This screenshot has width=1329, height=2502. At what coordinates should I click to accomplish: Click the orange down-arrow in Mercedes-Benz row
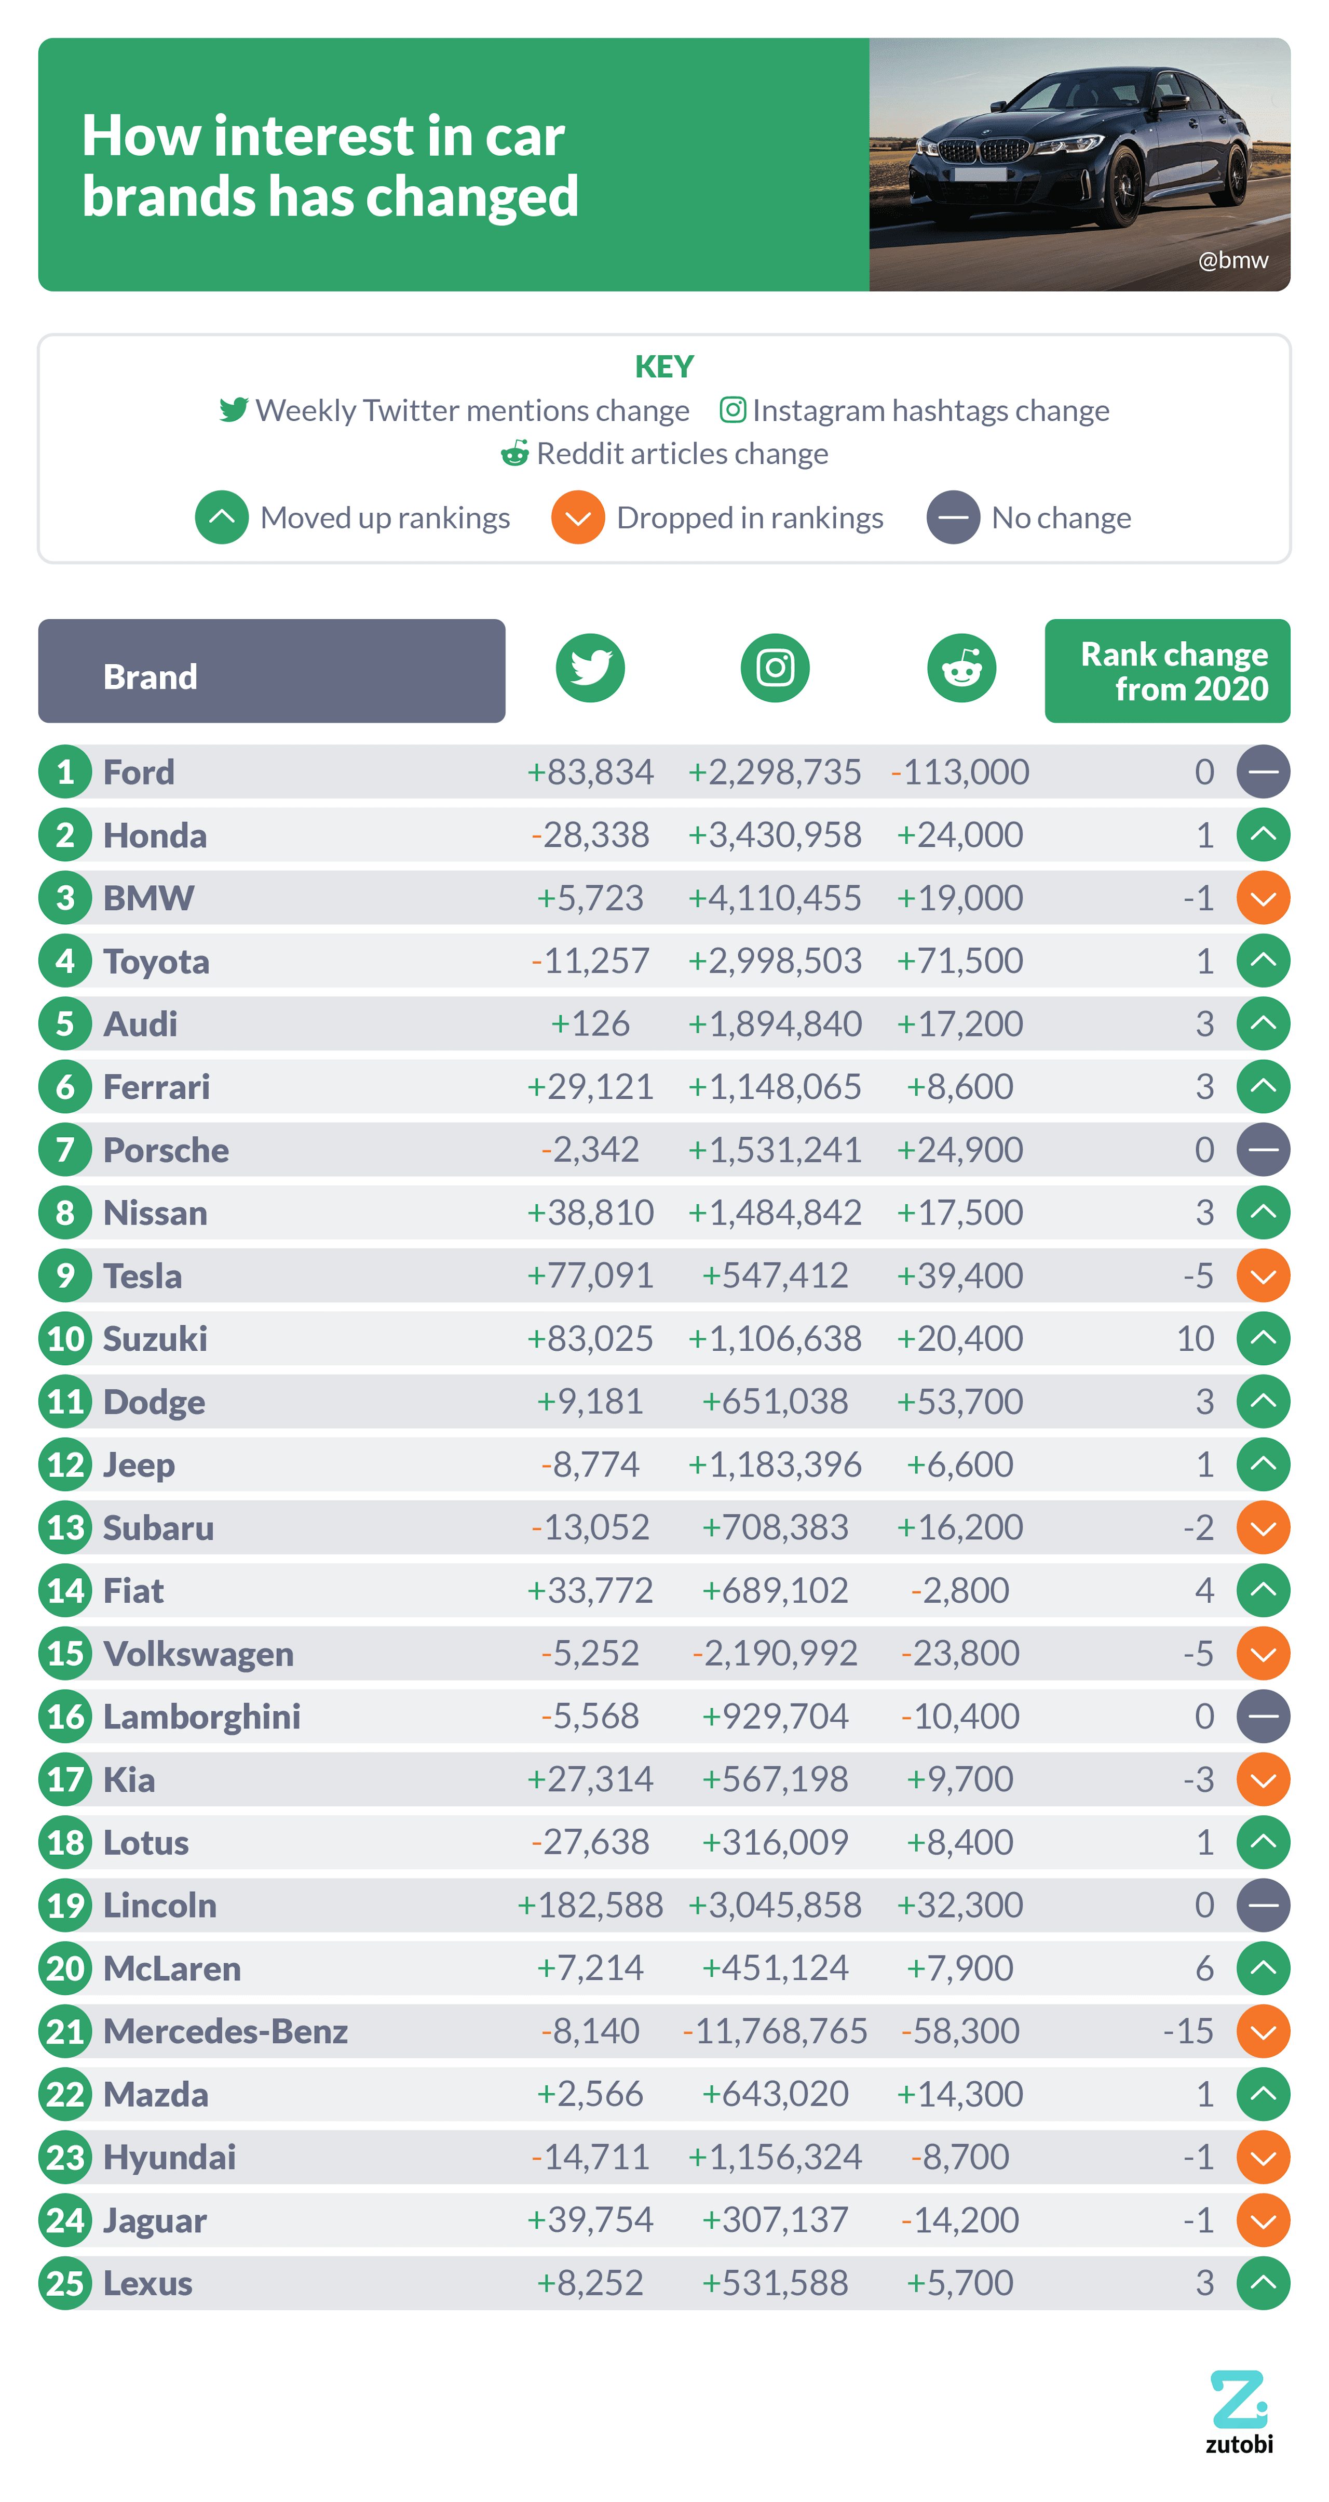[x=1262, y=2030]
